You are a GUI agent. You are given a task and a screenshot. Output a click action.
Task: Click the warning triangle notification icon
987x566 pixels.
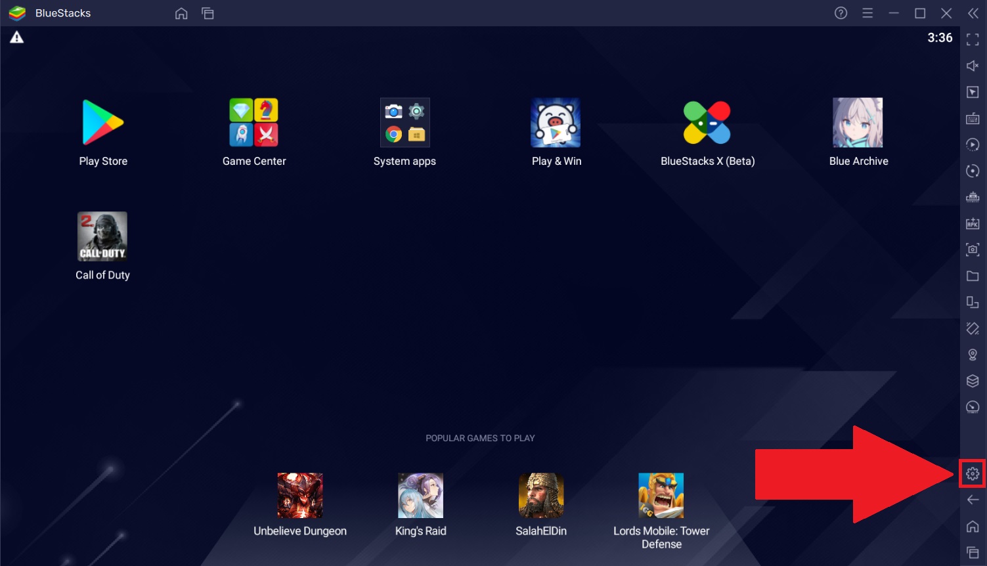(16, 37)
